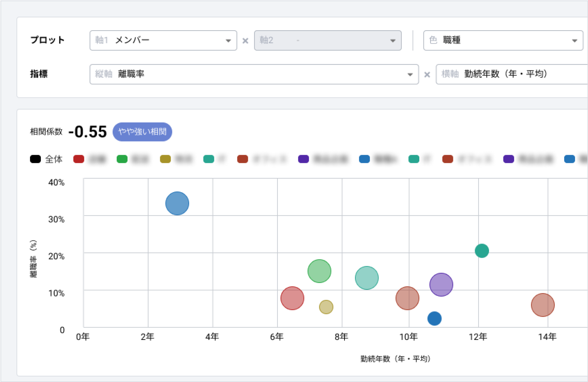Toggle the first red legend swatch
This screenshot has width=588, height=382.
79,159
